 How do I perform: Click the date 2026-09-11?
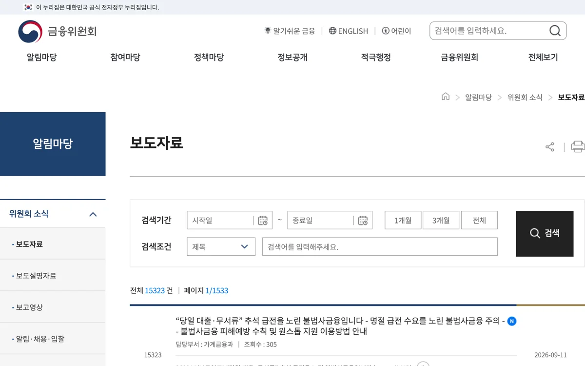[550, 355]
